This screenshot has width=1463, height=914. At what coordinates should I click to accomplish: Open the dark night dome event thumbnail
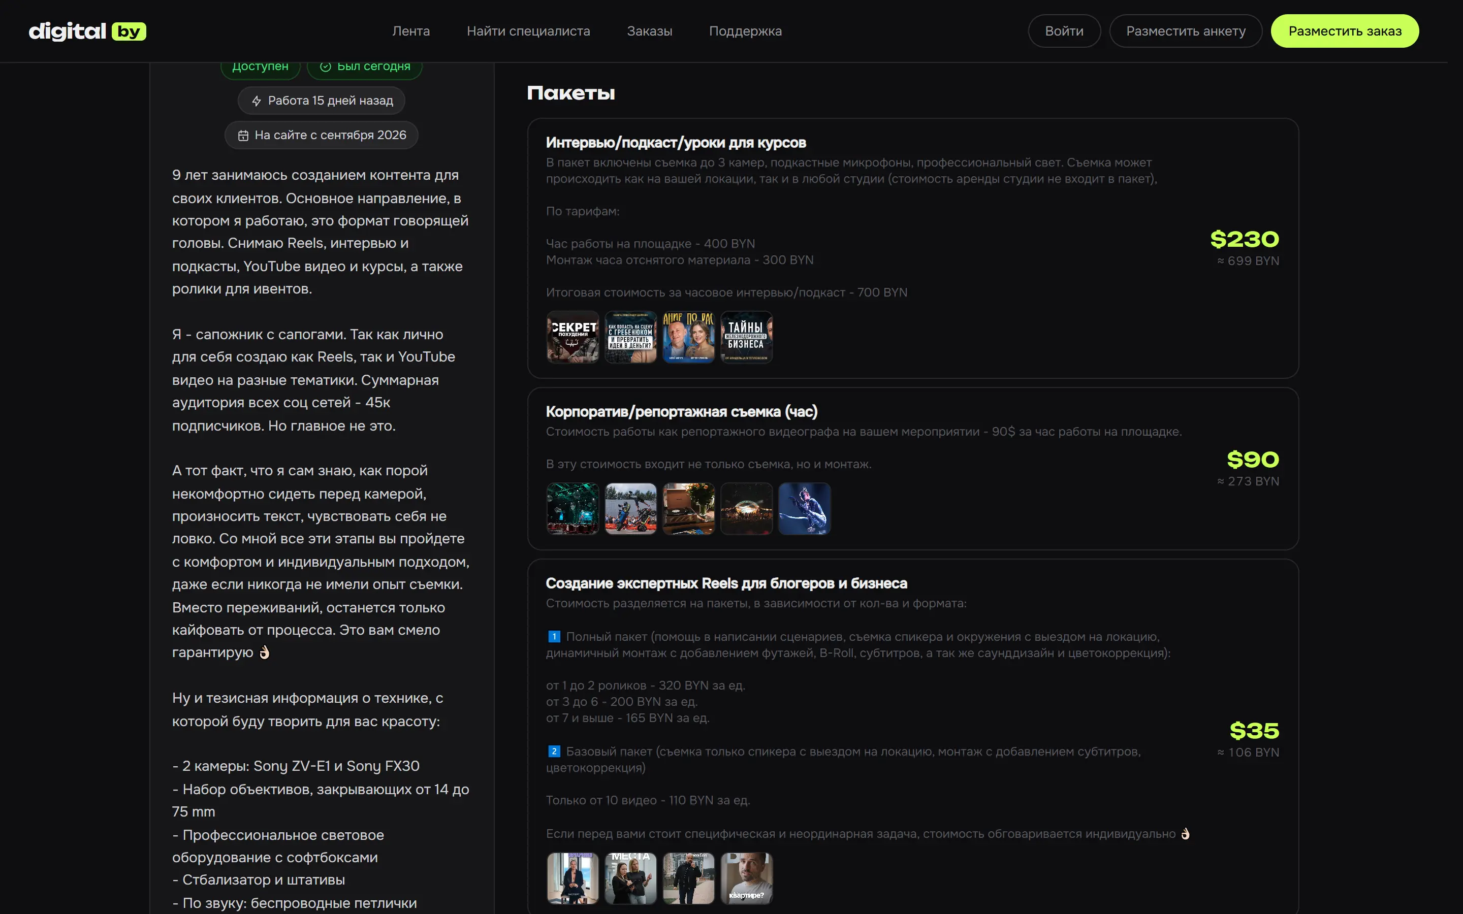(x=747, y=508)
